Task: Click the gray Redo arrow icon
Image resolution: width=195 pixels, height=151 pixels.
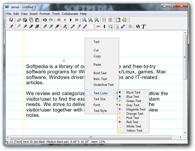Action: [x=51, y=20]
